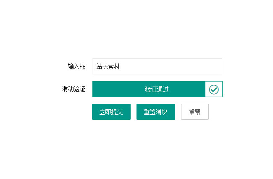The width and height of the screenshot is (273, 179).
Task: Click the teal 立即提交 submit button
Action: point(111,112)
